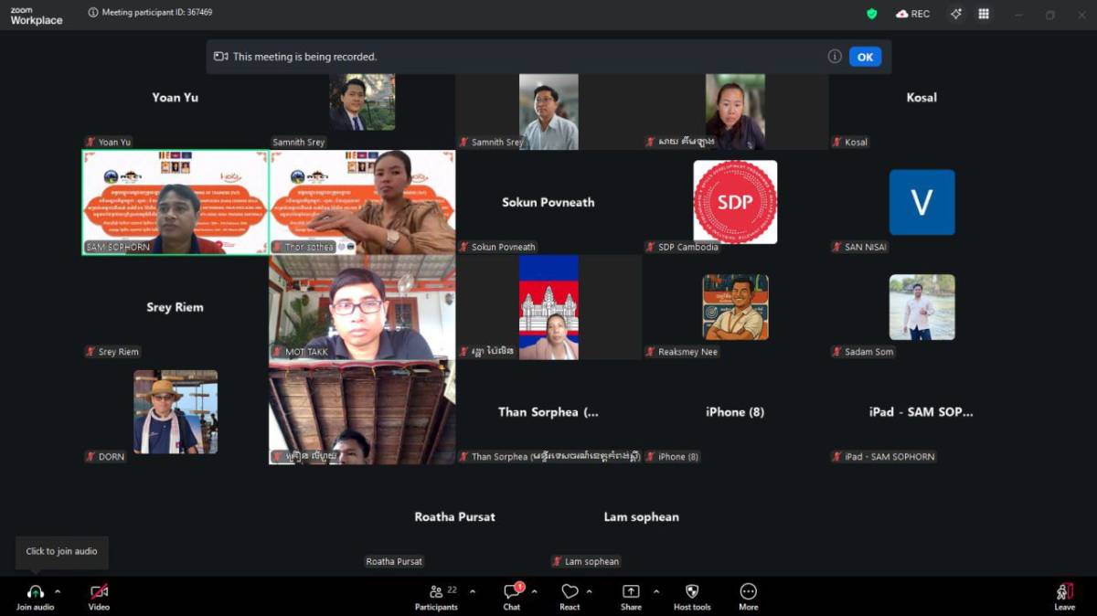Viewport: 1097px width, 616px height.
Task: Select SDP Cambodia logo tile
Action: tap(735, 202)
